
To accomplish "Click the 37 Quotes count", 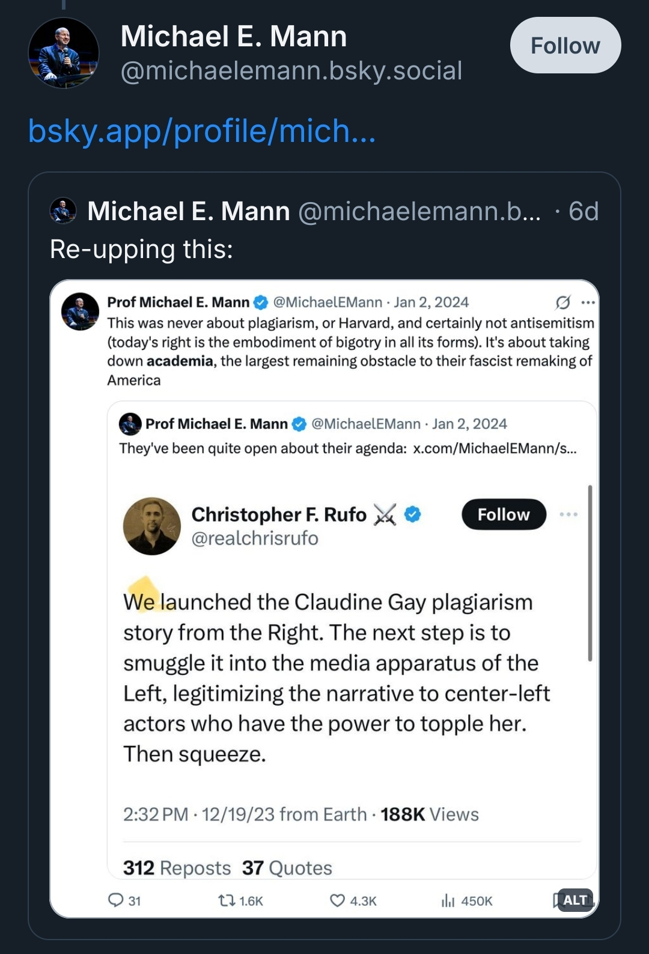I will (x=287, y=867).
